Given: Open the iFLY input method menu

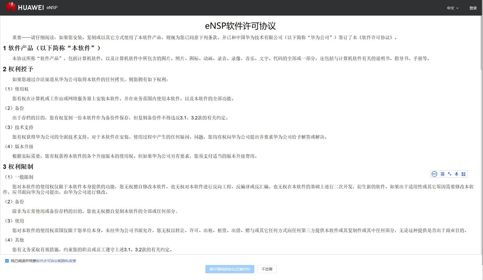Looking at the screenshot, I should pos(435,174).
